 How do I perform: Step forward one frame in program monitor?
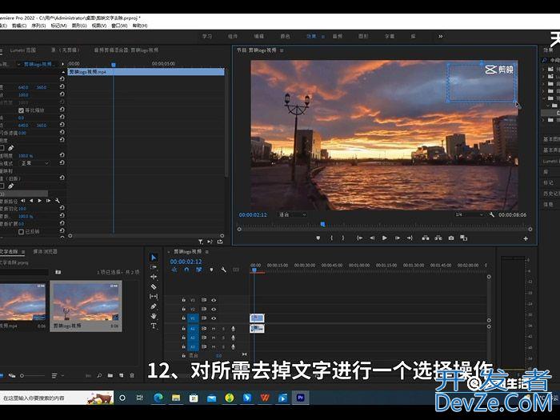click(397, 238)
